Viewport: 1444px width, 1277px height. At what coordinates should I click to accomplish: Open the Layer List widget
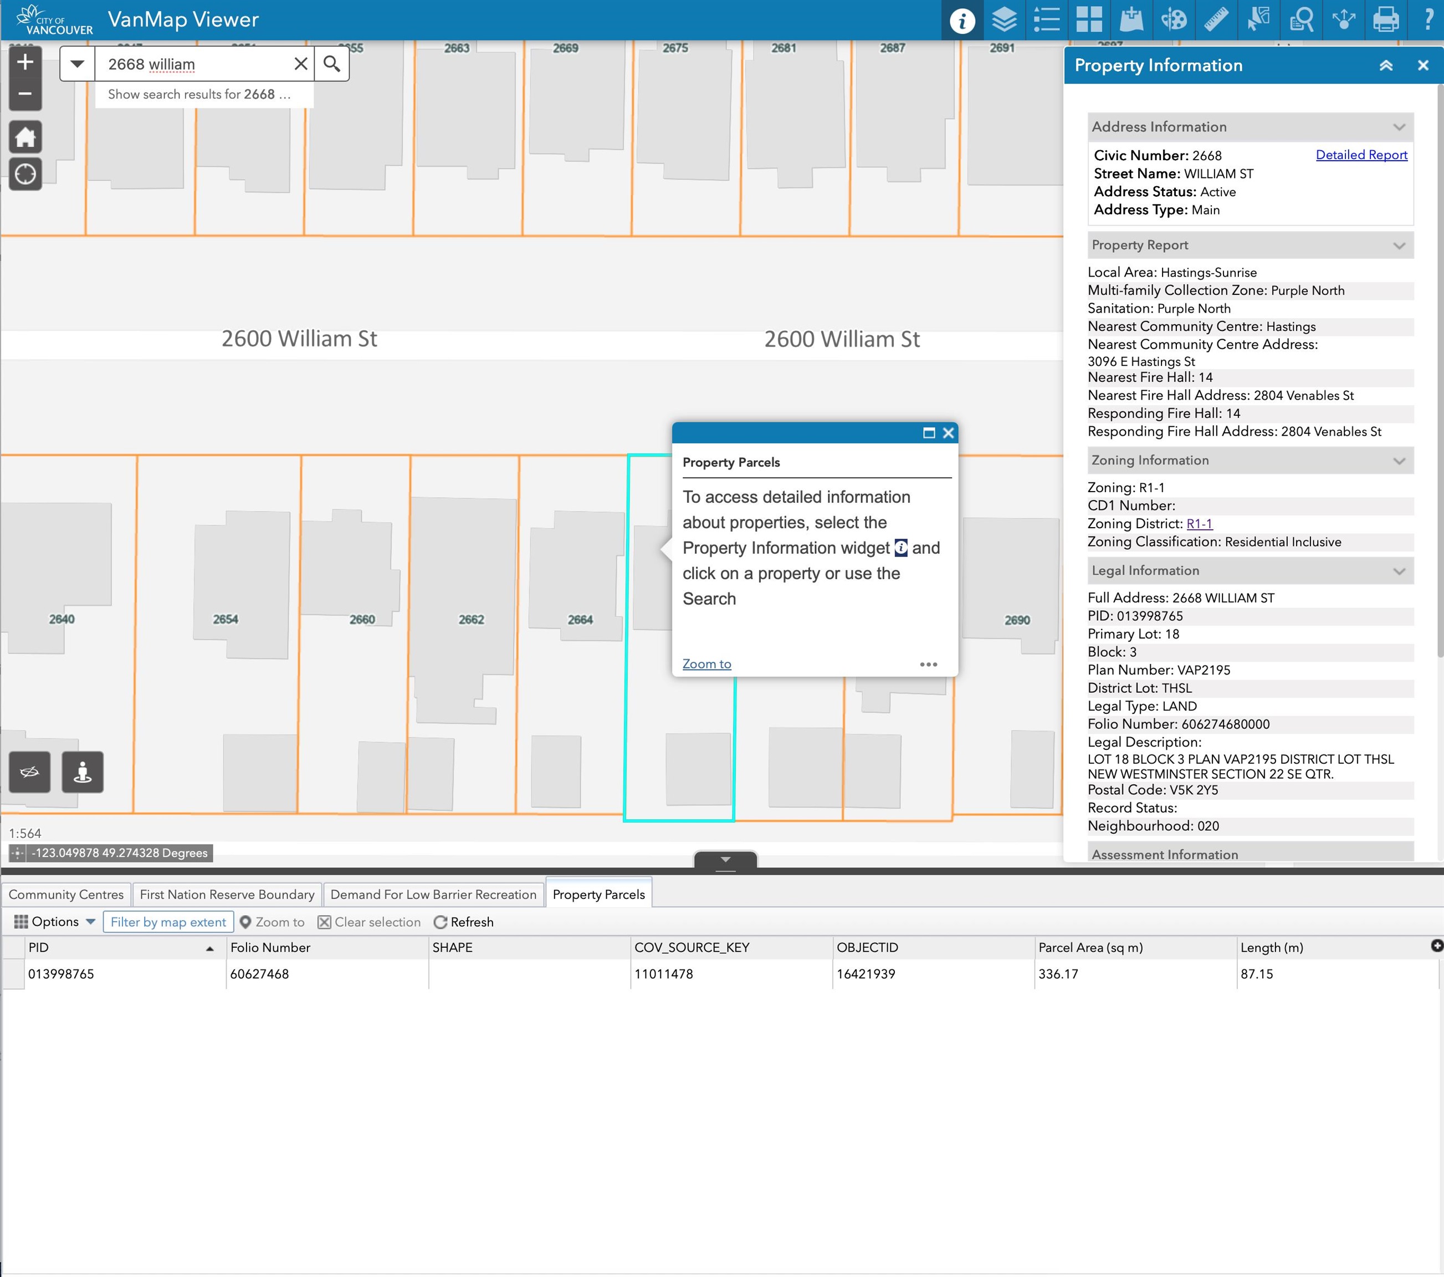tap(1004, 20)
